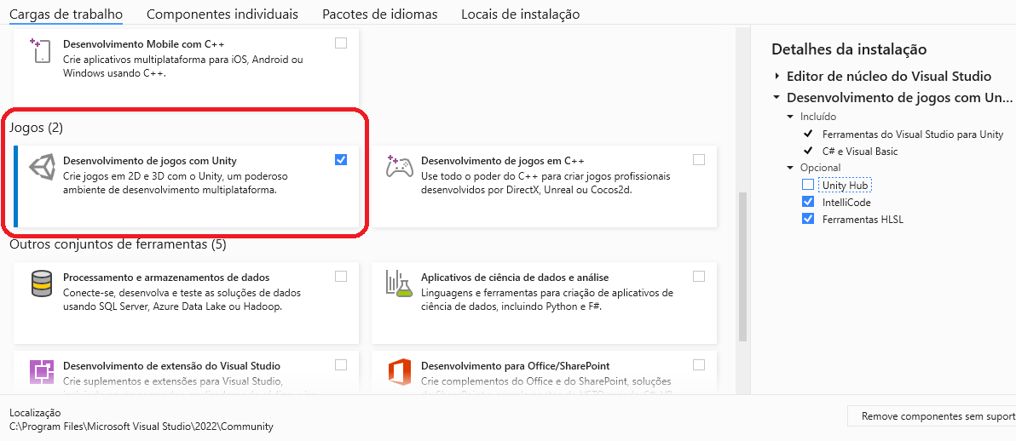Viewport: 1016px width, 441px height.
Task: Select the Desenvolvimento para Office/SharePoint title
Action: point(515,366)
